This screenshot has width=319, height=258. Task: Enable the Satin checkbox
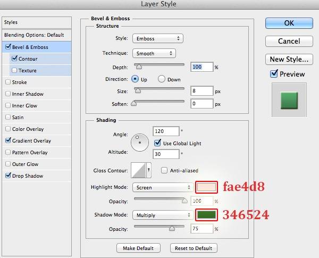coord(8,117)
